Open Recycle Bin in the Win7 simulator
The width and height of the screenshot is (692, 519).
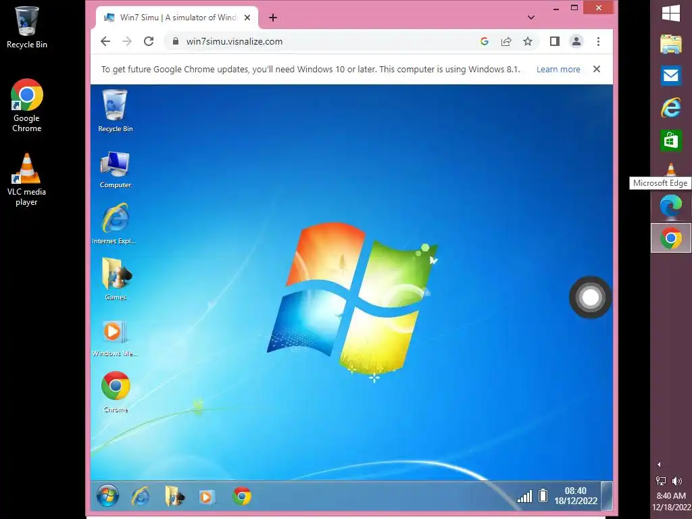(115, 110)
